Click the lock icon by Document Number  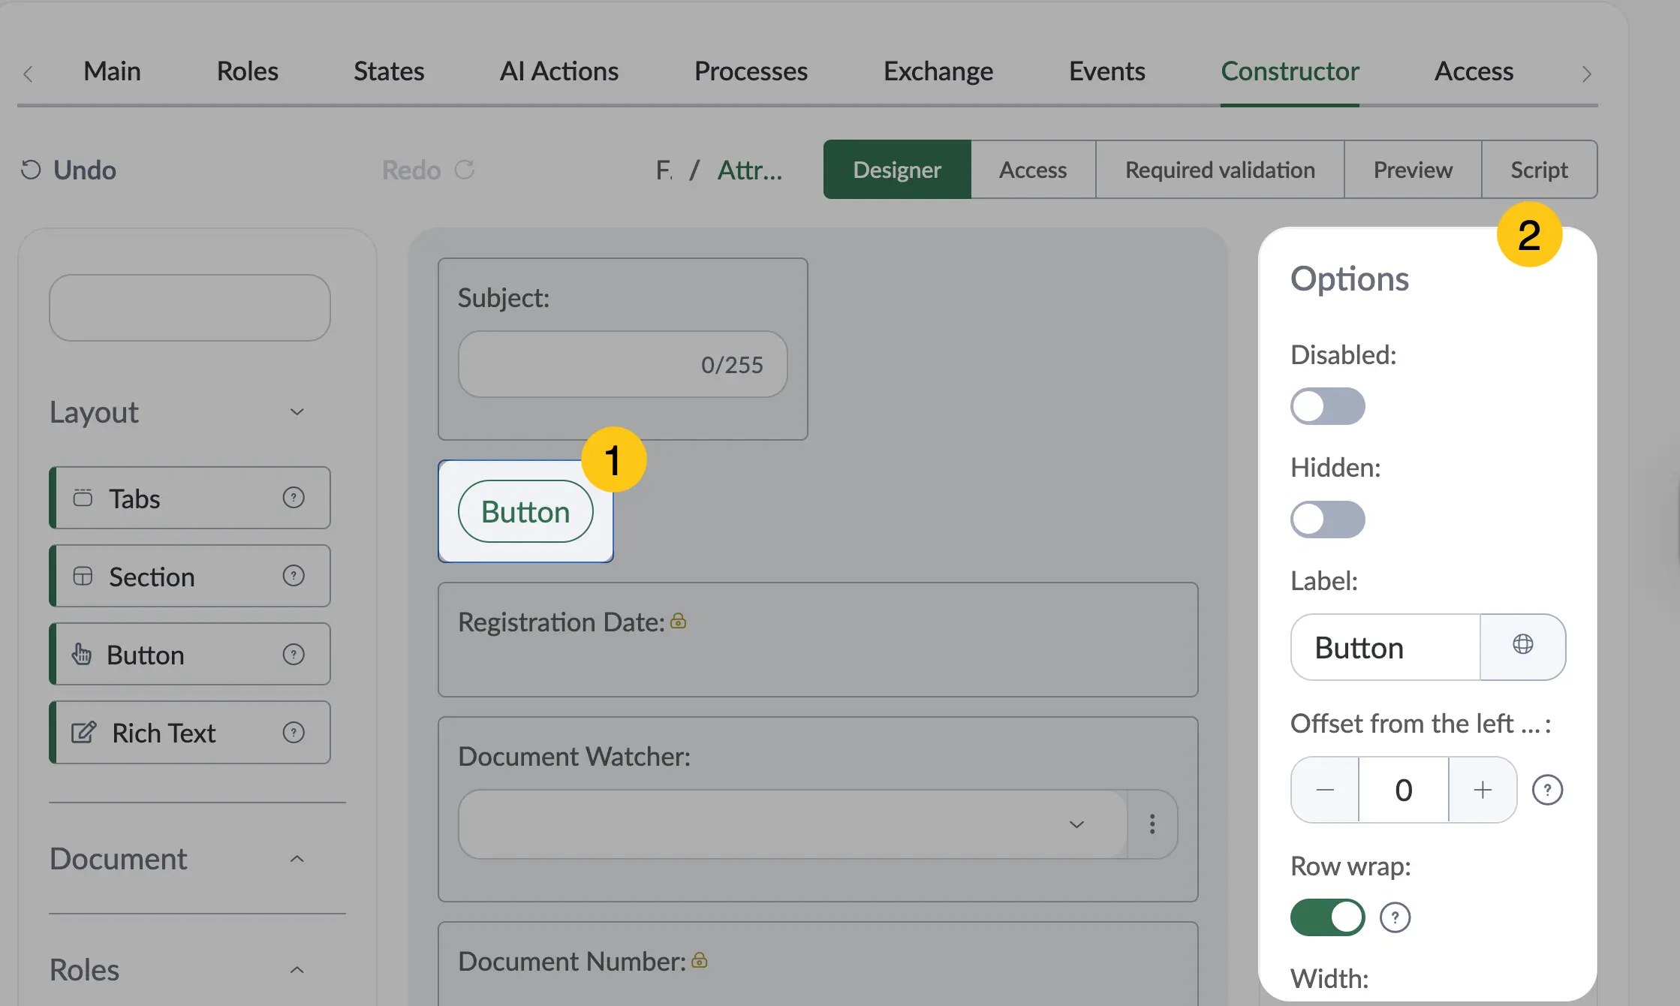pyautogui.click(x=700, y=960)
